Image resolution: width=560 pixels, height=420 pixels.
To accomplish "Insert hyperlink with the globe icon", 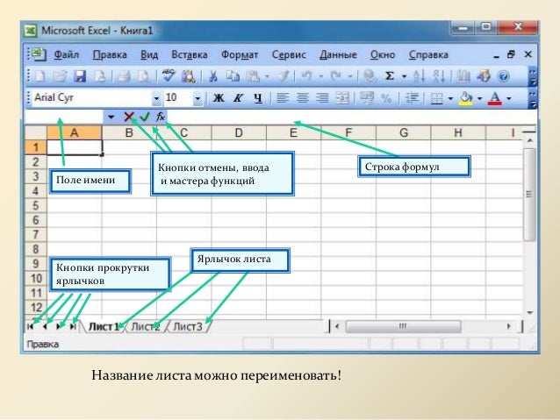I will pyautogui.click(x=370, y=76).
